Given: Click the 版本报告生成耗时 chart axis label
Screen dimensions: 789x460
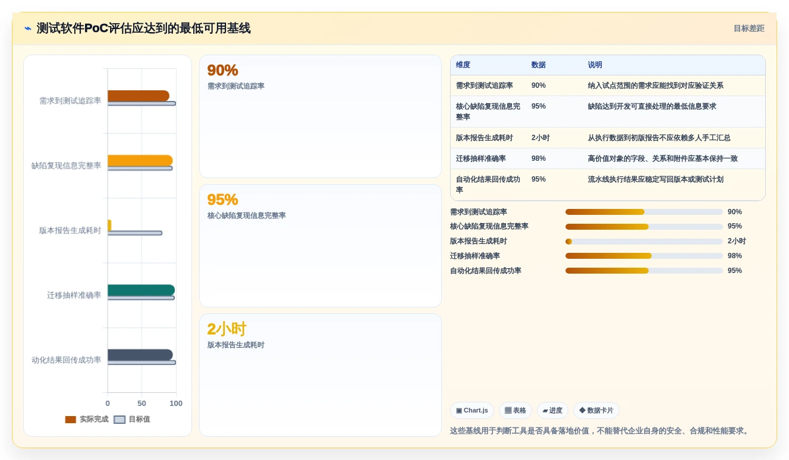Looking at the screenshot, I should tap(70, 230).
